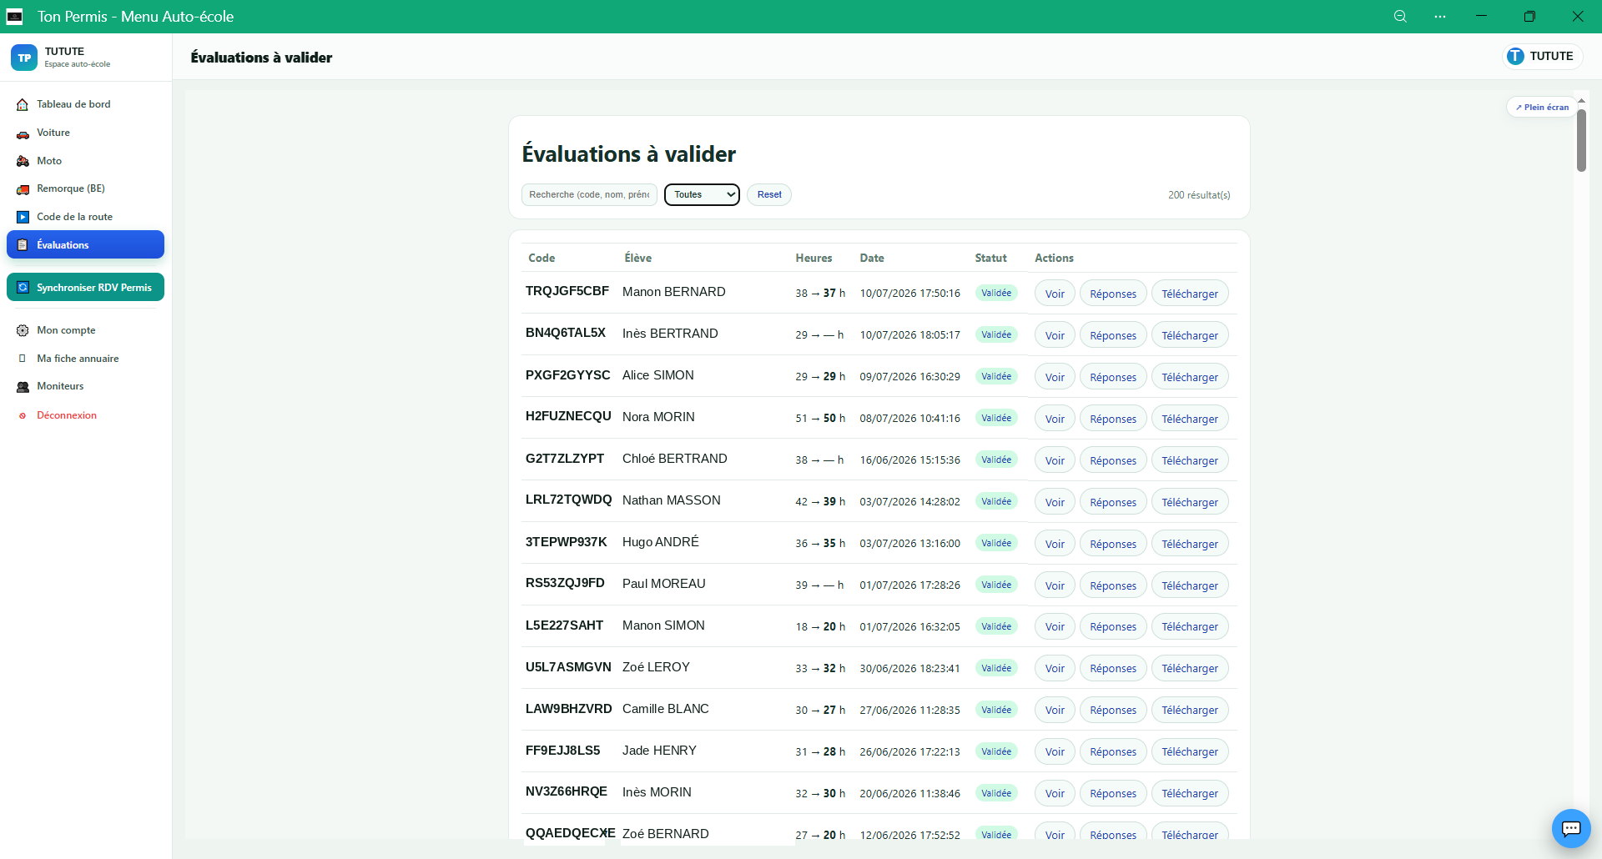Viewport: 1602px width, 859px height.
Task: Focus the Recherche search input field
Action: 589,194
